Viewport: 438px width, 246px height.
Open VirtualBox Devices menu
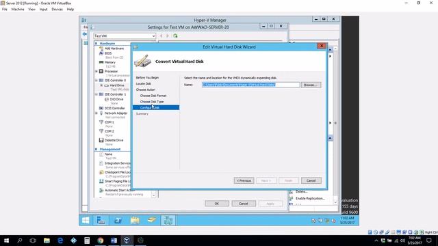tap(57, 9)
